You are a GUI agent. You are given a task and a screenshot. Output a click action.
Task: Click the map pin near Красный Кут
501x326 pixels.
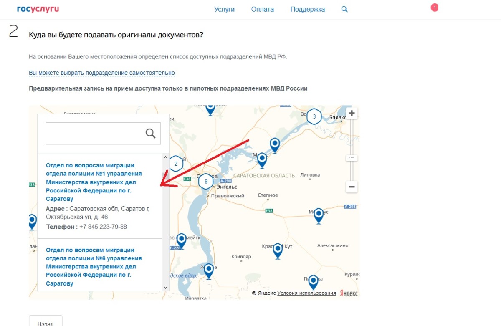click(278, 250)
